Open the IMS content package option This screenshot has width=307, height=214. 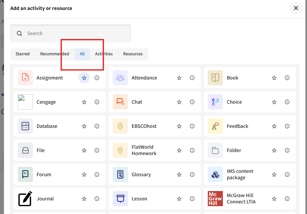[x=240, y=174]
